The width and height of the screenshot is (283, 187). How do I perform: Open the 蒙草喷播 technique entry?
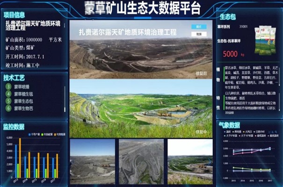pos(22,87)
